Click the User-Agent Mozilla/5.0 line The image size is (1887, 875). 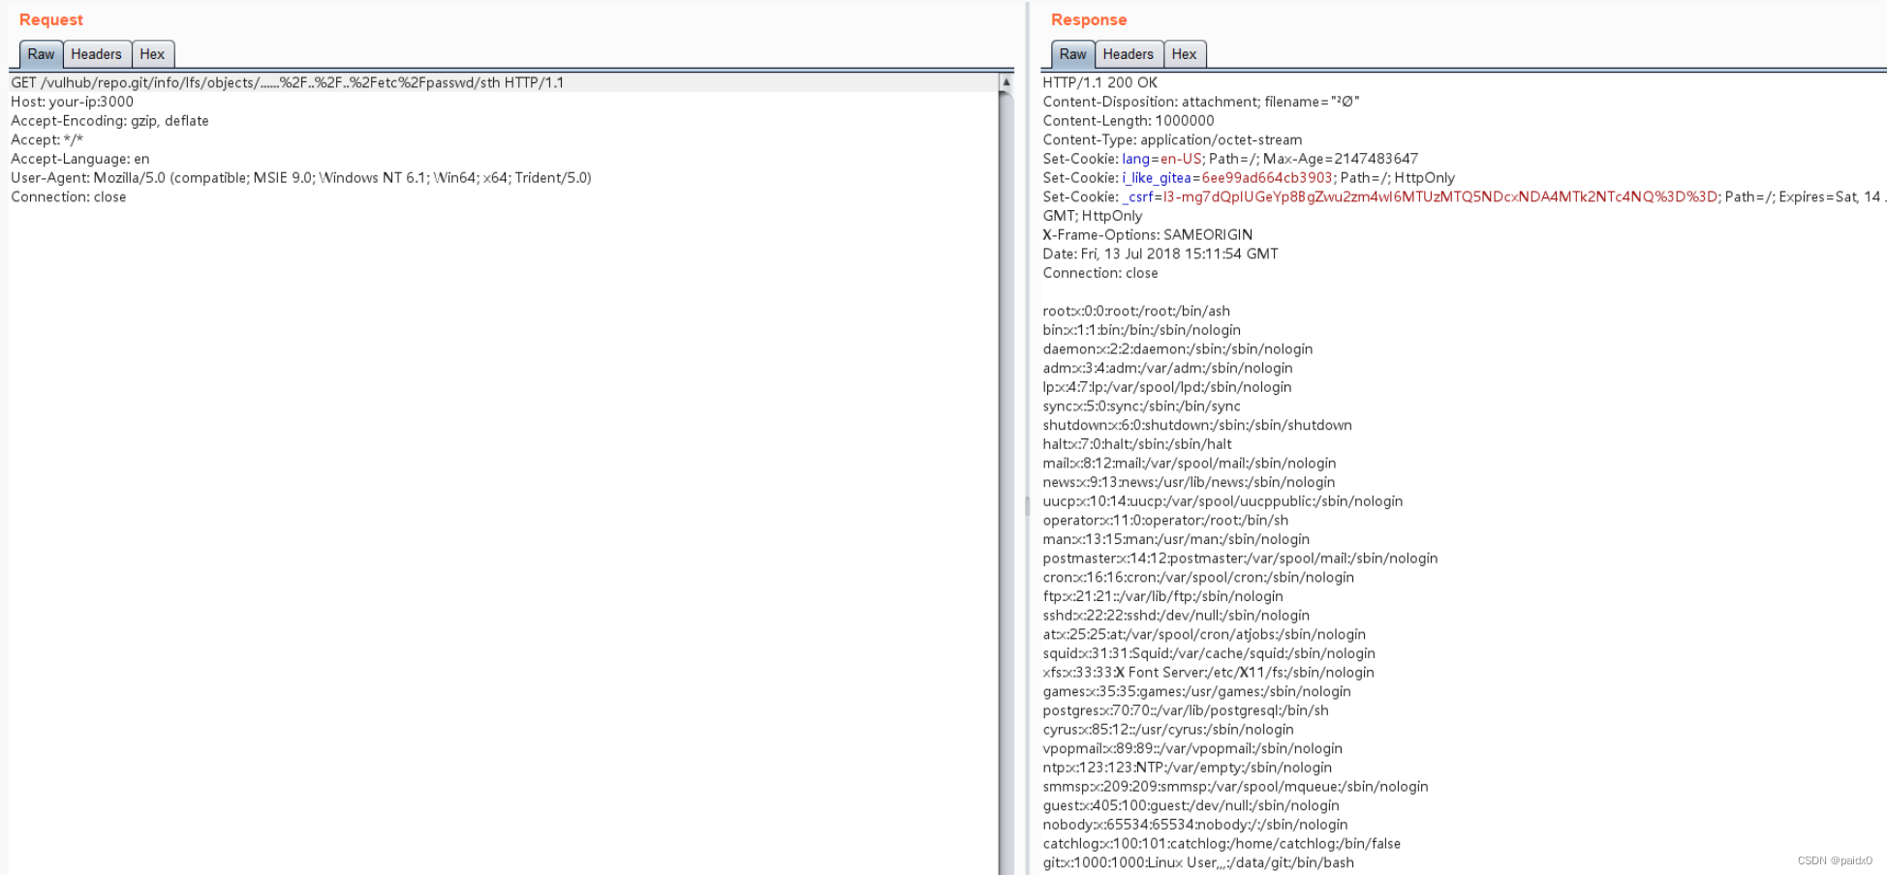pyautogui.click(x=301, y=178)
